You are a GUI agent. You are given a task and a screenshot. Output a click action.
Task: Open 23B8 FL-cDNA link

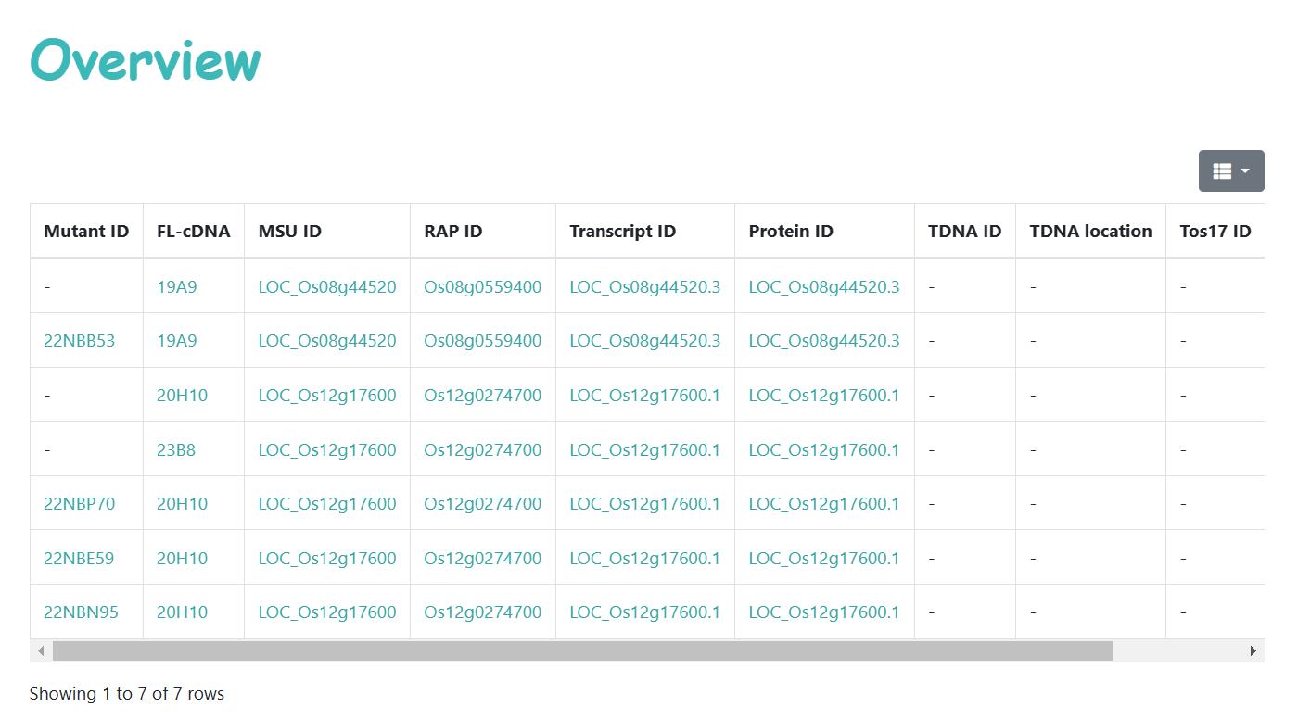click(176, 450)
